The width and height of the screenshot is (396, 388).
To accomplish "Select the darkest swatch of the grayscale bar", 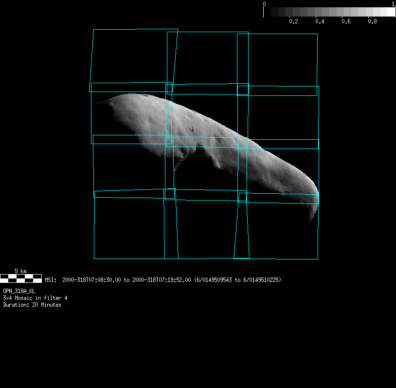I will 268,12.
